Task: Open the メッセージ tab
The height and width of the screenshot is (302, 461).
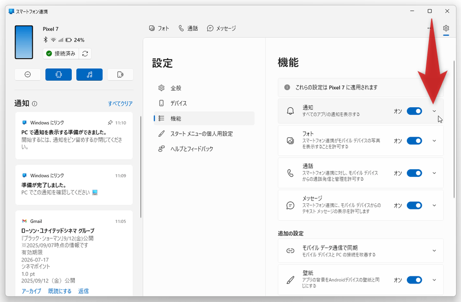Action: tap(221, 28)
